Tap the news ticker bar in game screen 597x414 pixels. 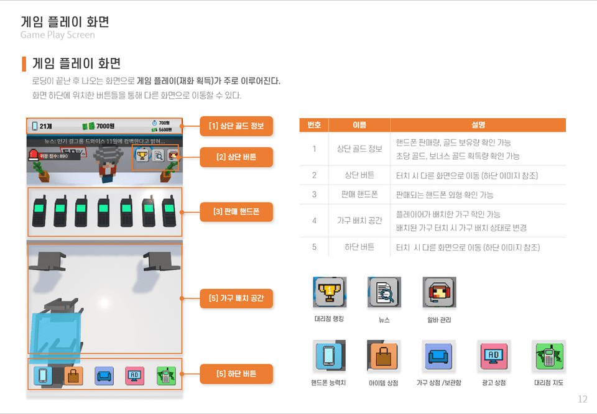tap(104, 141)
